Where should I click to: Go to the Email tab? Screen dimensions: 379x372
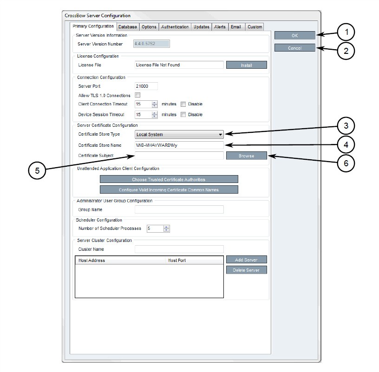coord(236,27)
